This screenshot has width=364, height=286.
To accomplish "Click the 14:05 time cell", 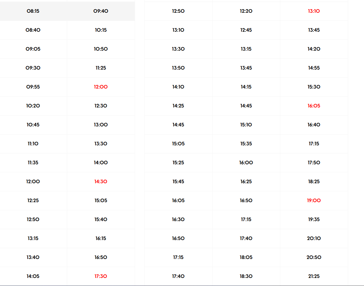I will [33, 276].
